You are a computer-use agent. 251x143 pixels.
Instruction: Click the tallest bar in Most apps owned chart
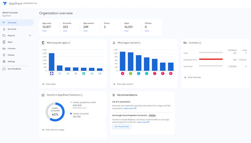pos(123,61)
